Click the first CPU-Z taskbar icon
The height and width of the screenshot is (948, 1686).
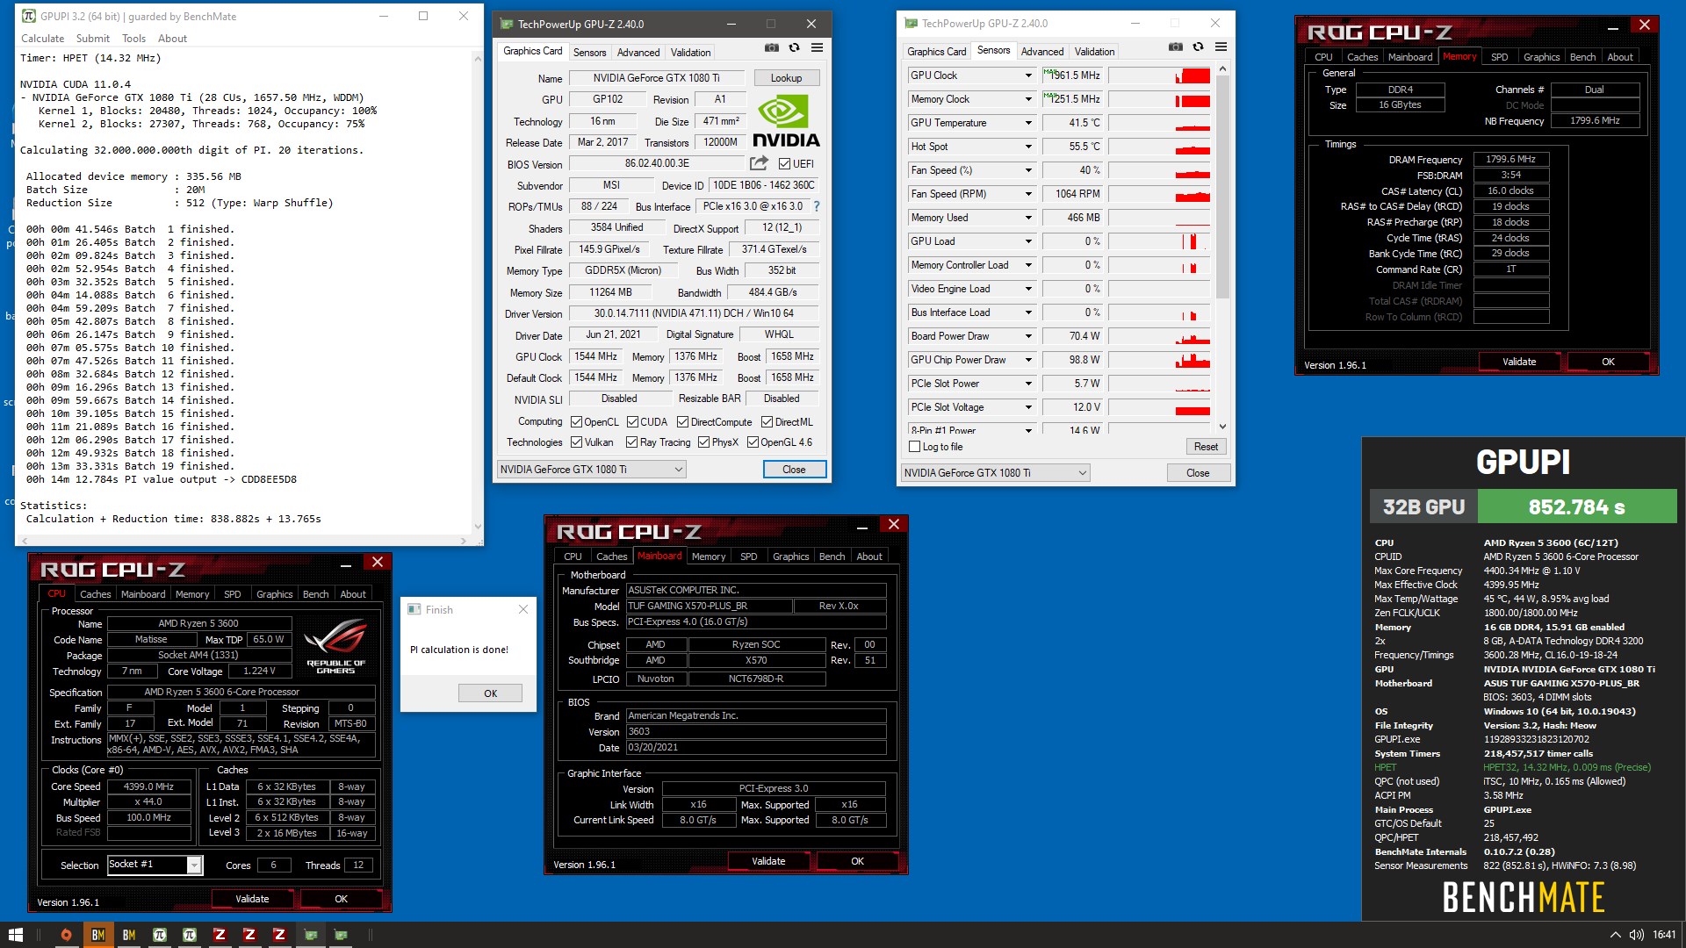(220, 935)
